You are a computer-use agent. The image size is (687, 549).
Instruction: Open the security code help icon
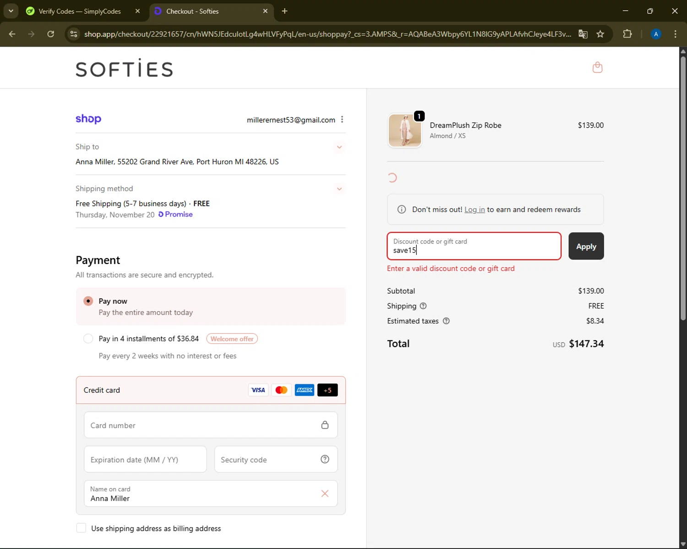click(x=325, y=459)
